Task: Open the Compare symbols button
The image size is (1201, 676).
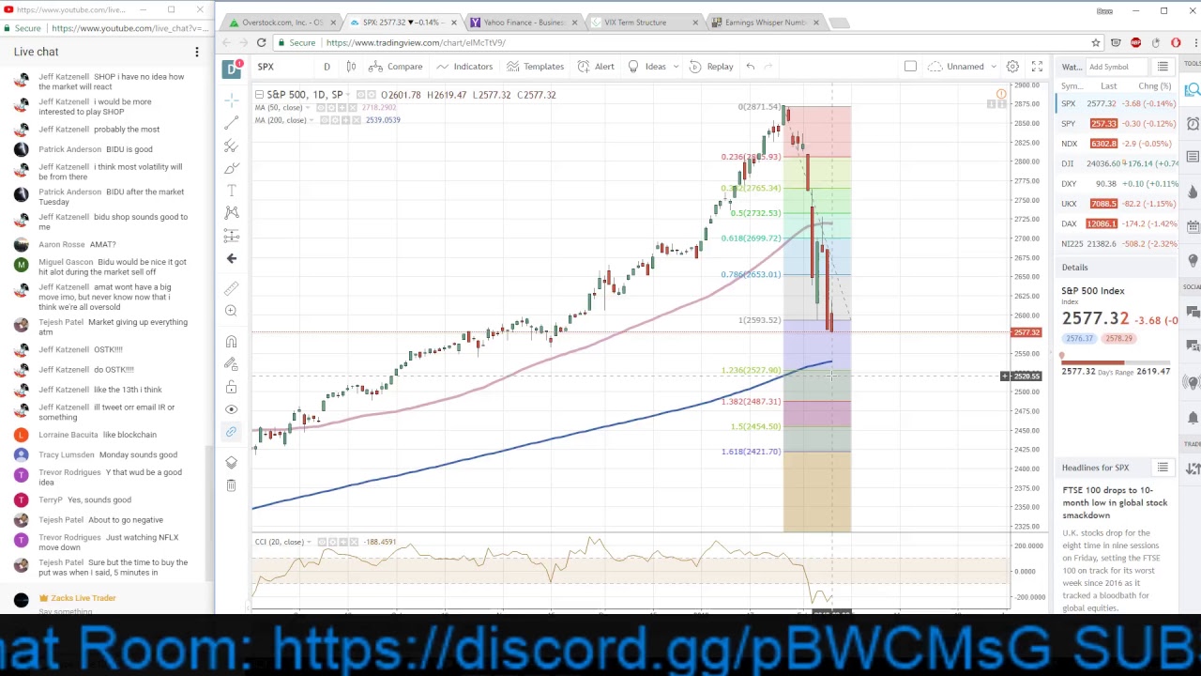Action: [x=396, y=67]
